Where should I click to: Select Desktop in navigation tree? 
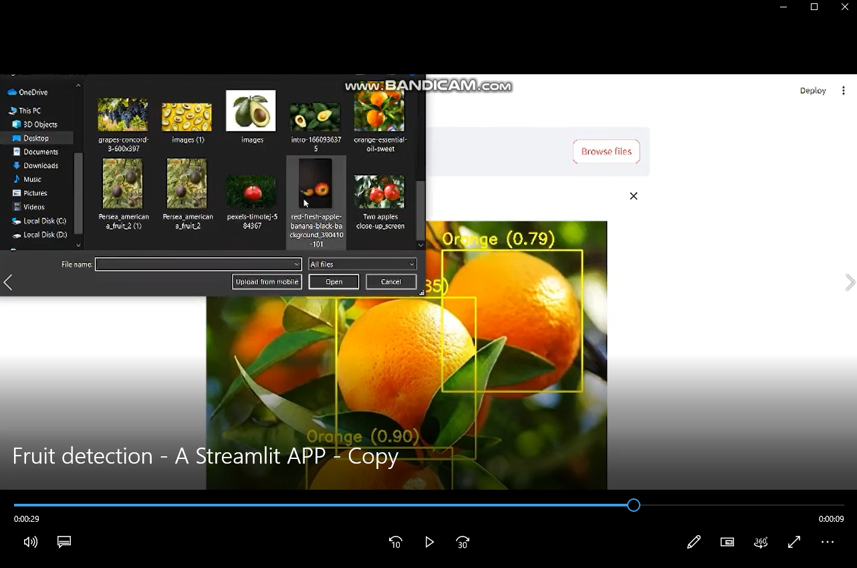tap(36, 138)
